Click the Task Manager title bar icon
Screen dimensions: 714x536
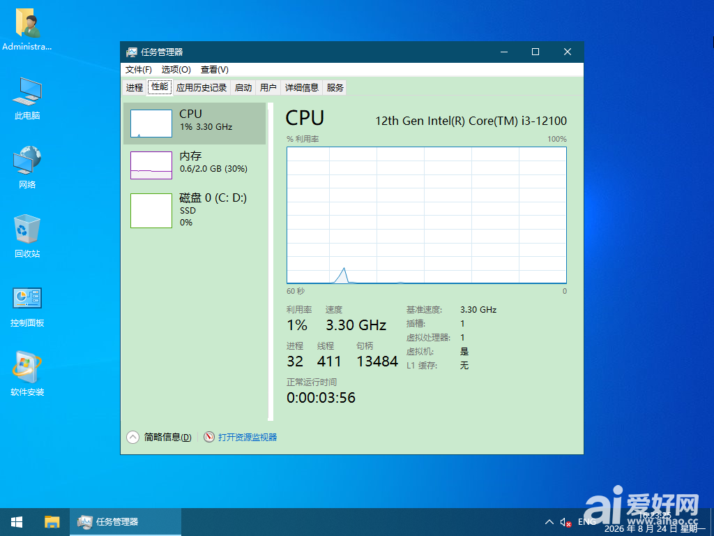coord(132,52)
